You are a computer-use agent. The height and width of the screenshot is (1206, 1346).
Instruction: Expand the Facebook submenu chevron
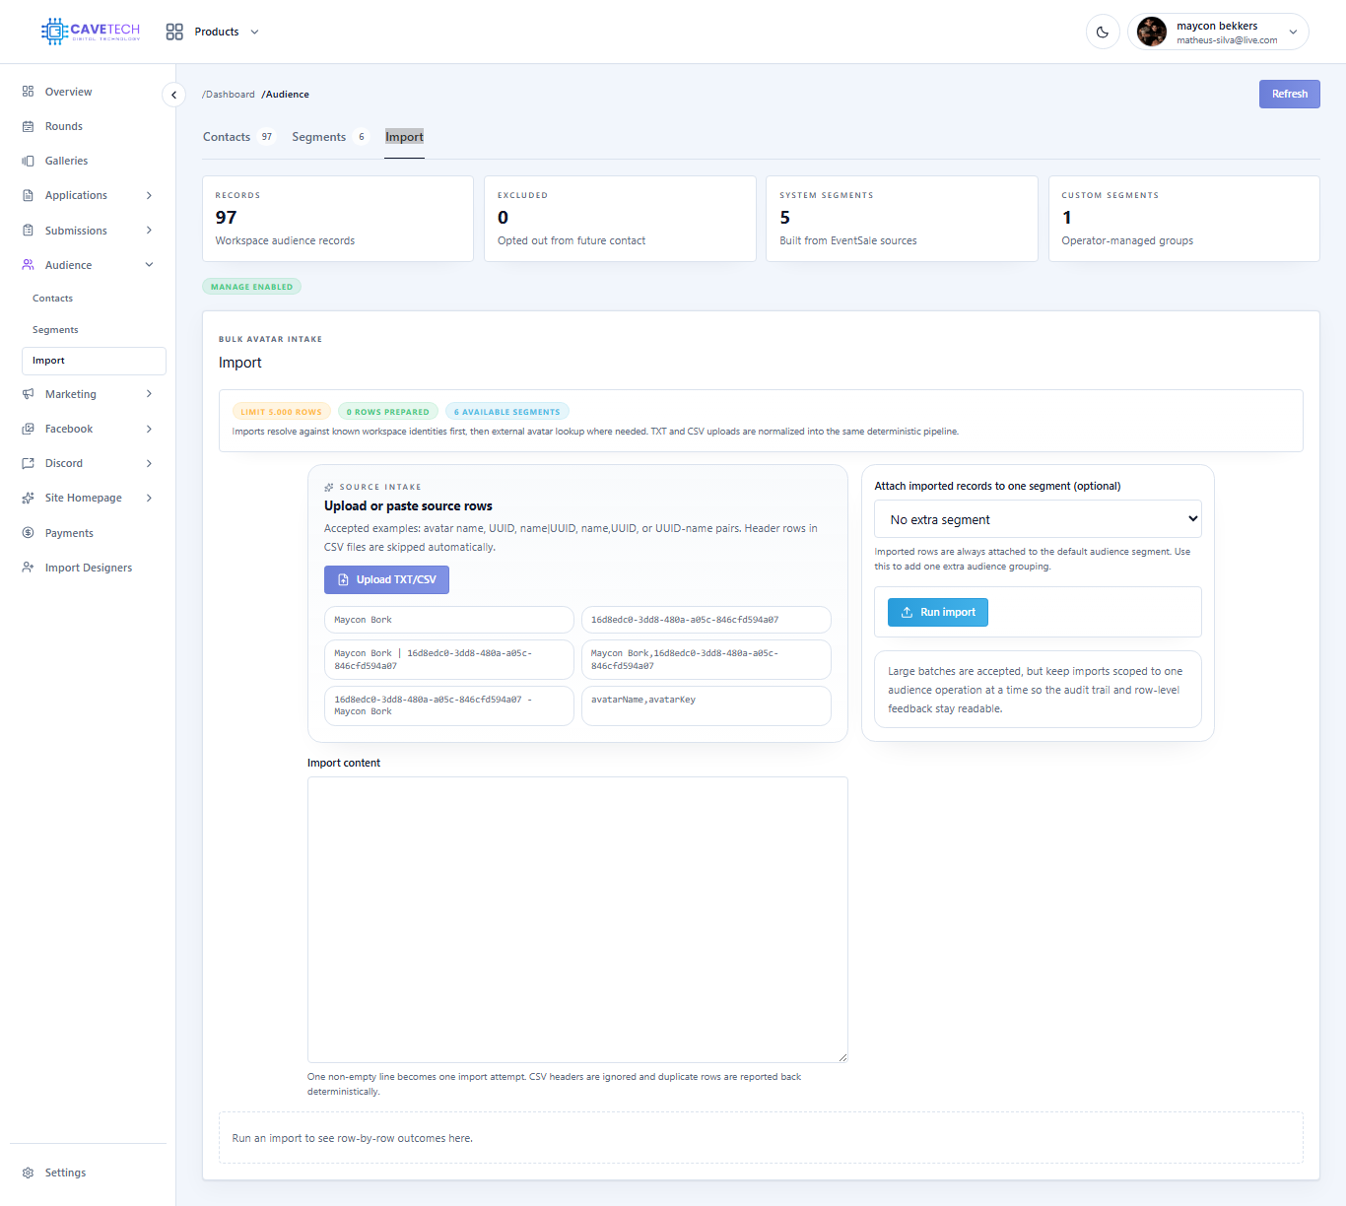pos(149,429)
